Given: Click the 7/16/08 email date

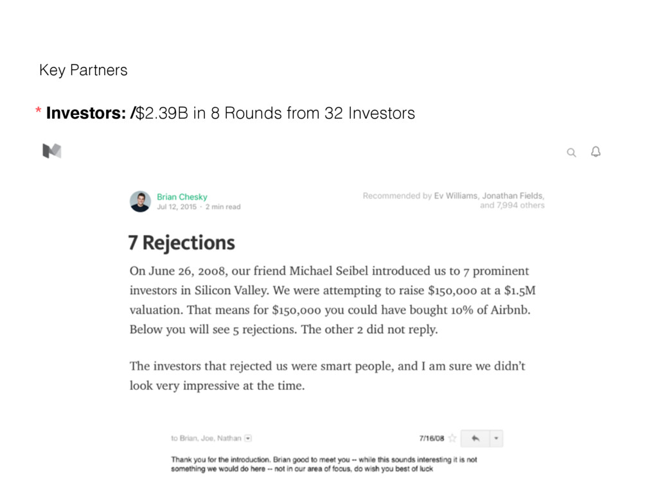Looking at the screenshot, I should (x=431, y=438).
